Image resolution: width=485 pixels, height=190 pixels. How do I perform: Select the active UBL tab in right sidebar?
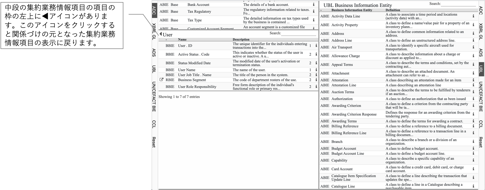[x=481, y=69]
